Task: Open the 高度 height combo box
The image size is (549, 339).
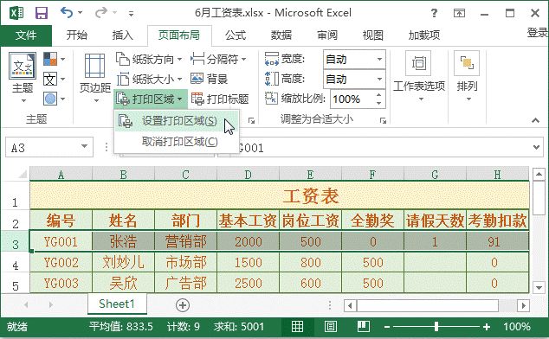Action: point(354,79)
